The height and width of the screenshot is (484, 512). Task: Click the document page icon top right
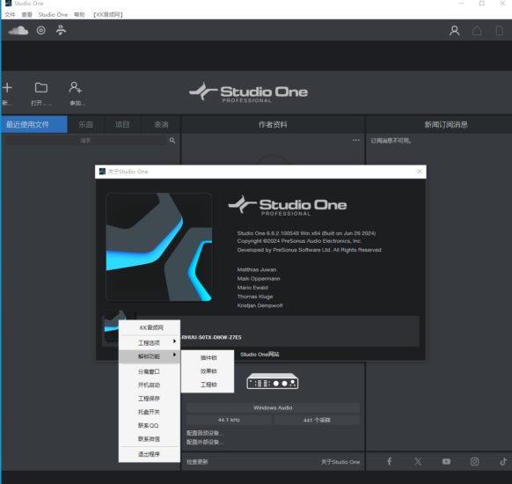[500, 31]
